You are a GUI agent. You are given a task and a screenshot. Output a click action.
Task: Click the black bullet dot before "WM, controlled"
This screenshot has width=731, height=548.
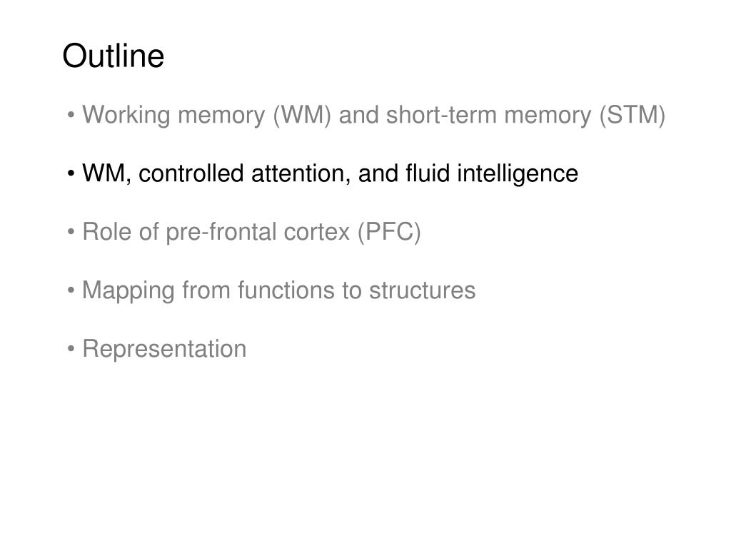[71, 173]
